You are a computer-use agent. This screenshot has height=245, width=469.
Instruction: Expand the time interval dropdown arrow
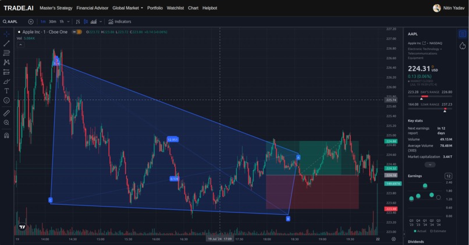(x=69, y=22)
